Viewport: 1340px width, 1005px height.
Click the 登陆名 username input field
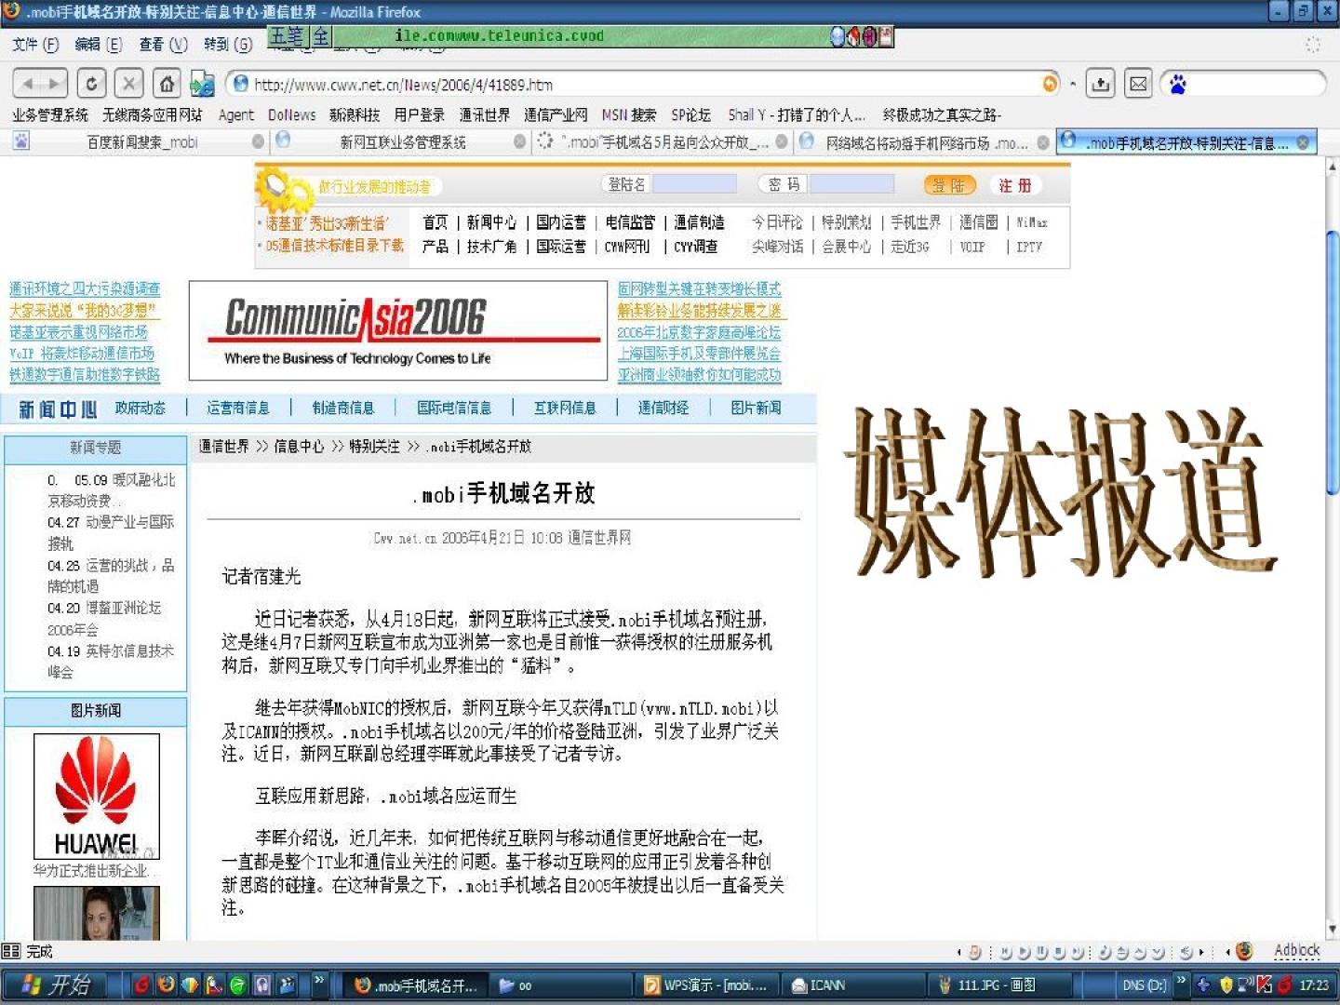pos(694,184)
